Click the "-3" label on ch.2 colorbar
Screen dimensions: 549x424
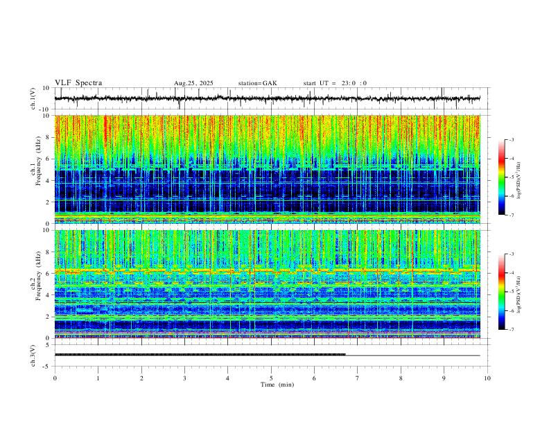511,254
